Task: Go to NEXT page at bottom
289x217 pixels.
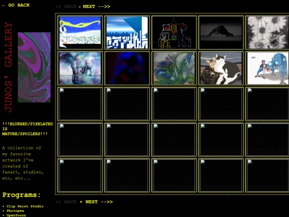Action: coord(99,201)
